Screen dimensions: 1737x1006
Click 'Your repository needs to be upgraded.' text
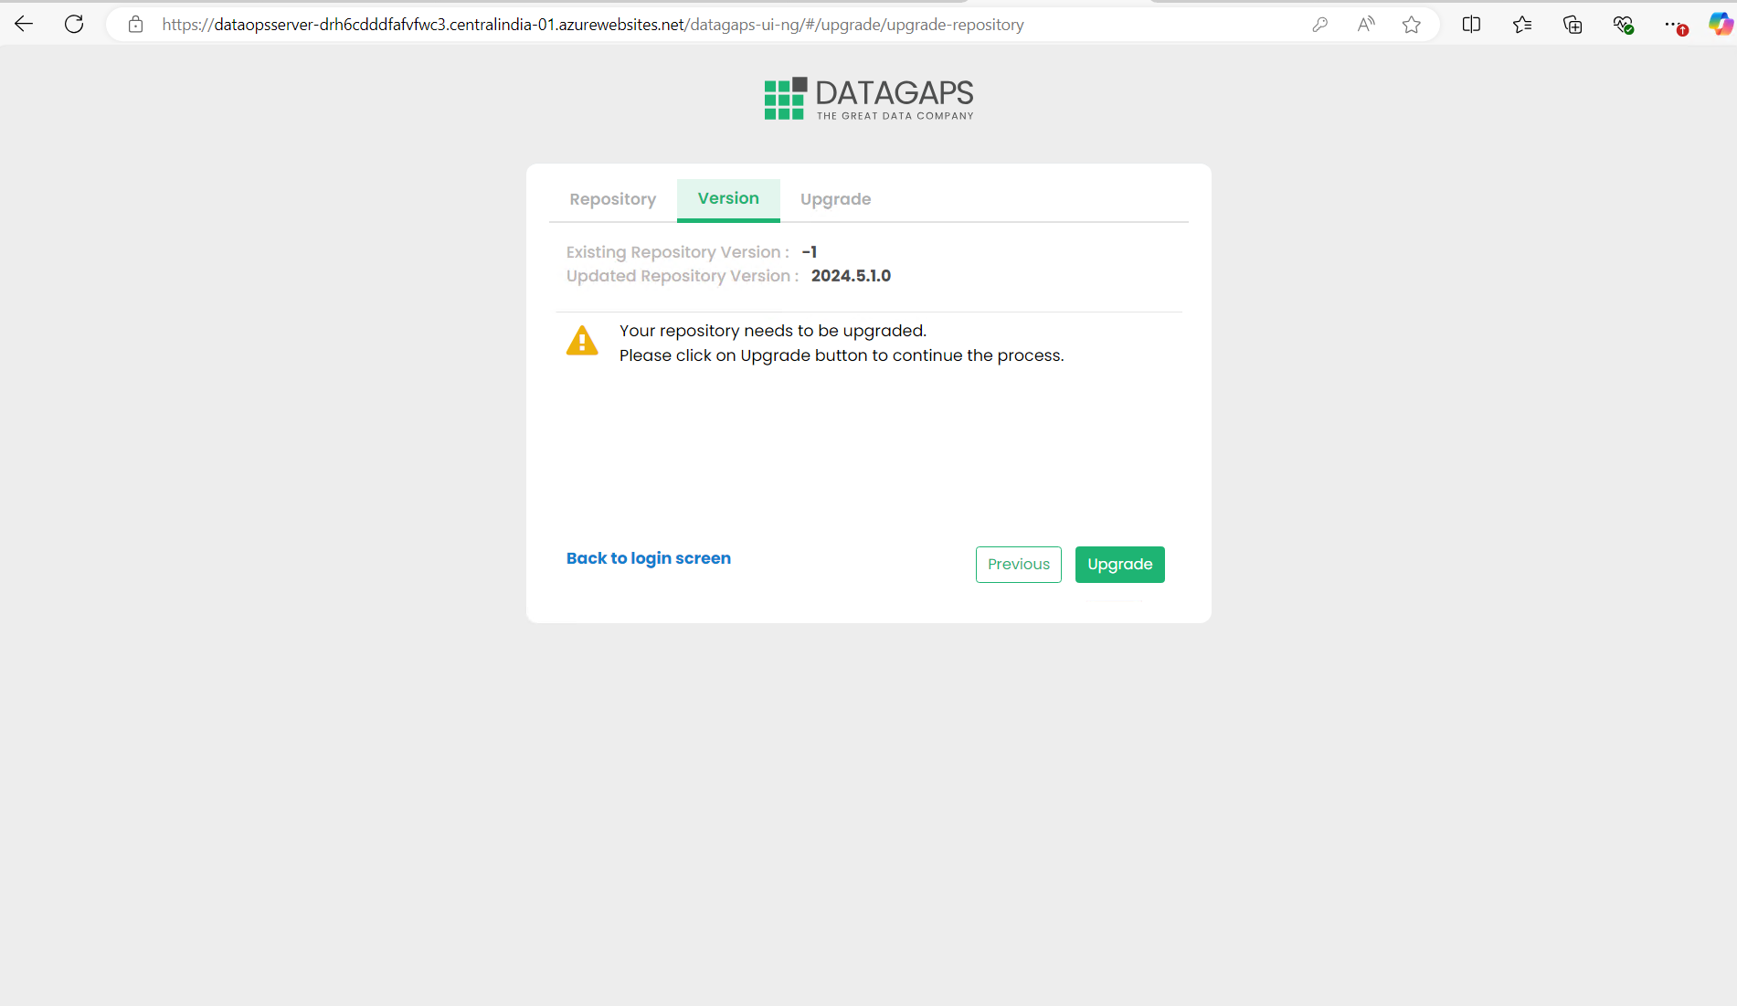773,331
